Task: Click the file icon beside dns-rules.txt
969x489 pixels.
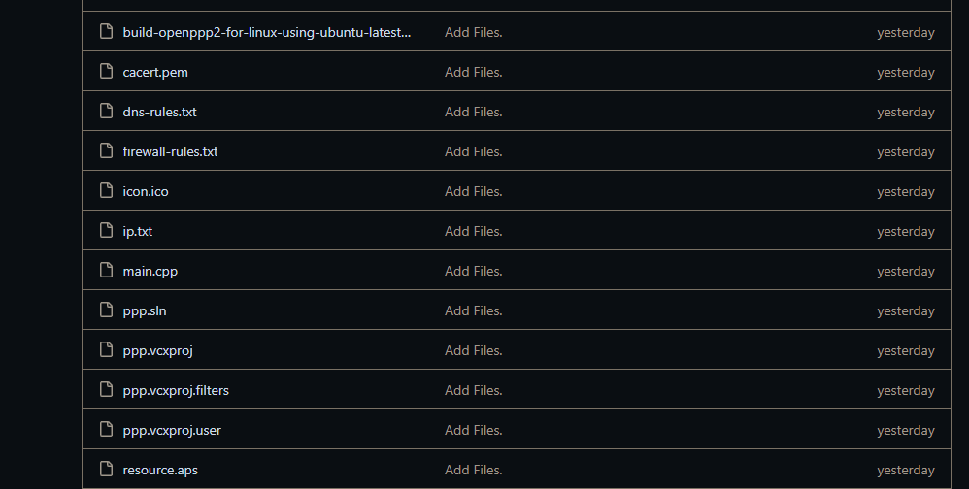Action: click(107, 112)
